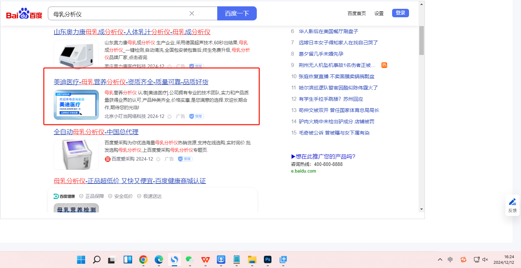The image size is (521, 268).
Task: Open File Explorer from the taskbar
Action: [x=252, y=260]
